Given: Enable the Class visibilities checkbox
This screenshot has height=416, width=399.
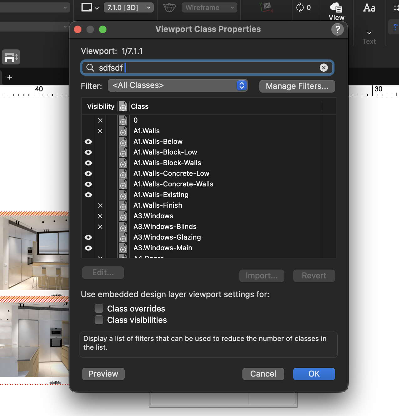Looking at the screenshot, I should pos(99,320).
